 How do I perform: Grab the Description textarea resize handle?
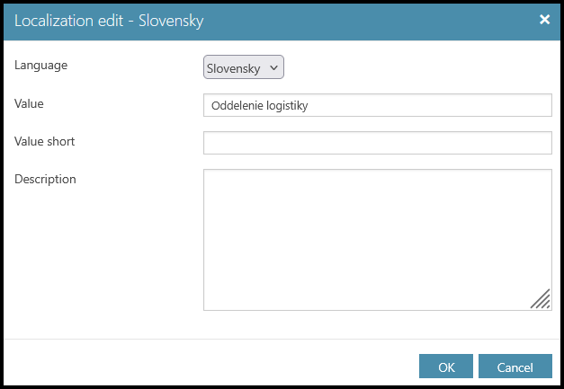541,300
